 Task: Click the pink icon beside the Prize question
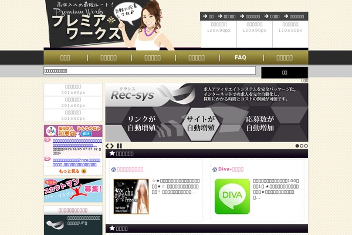click(47, 159)
